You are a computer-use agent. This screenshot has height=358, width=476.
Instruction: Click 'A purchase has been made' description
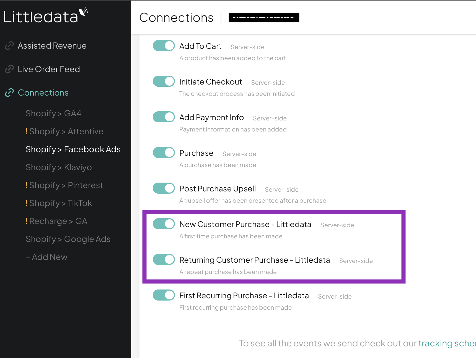click(218, 165)
